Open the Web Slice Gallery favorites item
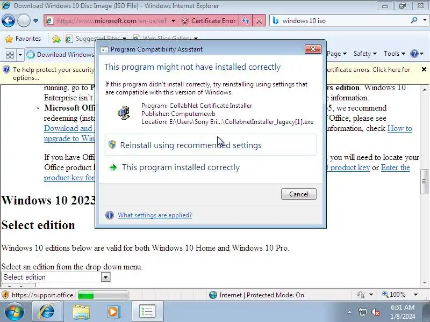The height and width of the screenshot is (322, 430). coord(166,39)
